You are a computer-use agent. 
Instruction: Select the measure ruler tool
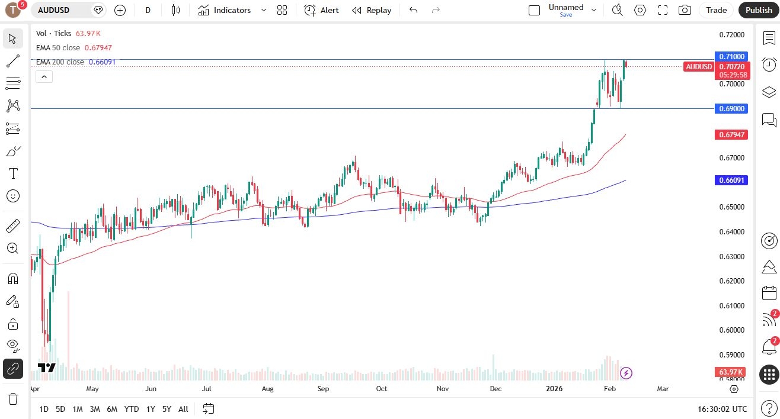[13, 225]
